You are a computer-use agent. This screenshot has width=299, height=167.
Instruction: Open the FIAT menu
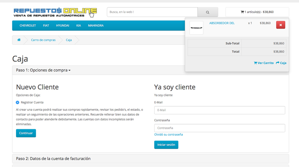click(46, 25)
